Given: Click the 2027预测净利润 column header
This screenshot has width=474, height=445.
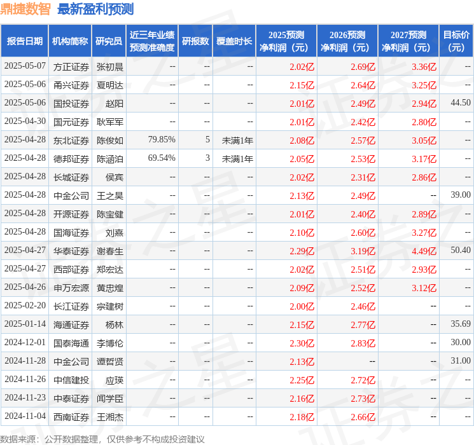Looking at the screenshot, I should 408,41.
